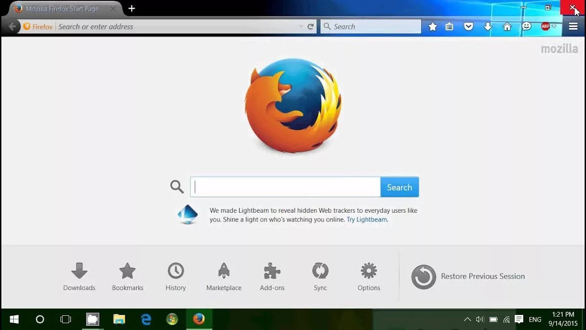This screenshot has height=330, width=586.
Task: Open a new tab with plus button
Action: 132,9
